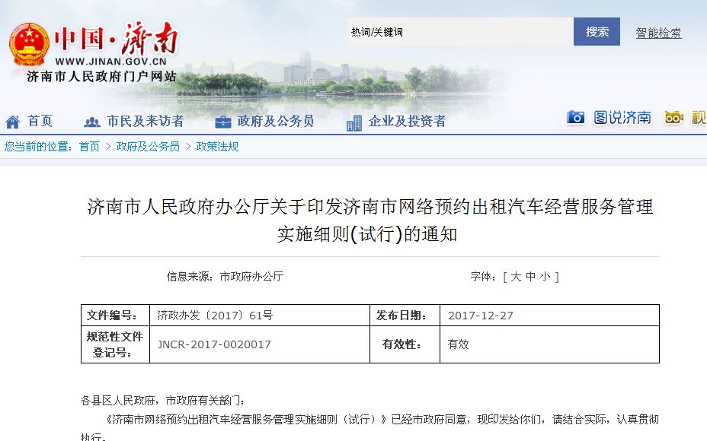
Task: Click registration number JNCR-2017-0020017
Action: [x=214, y=344]
